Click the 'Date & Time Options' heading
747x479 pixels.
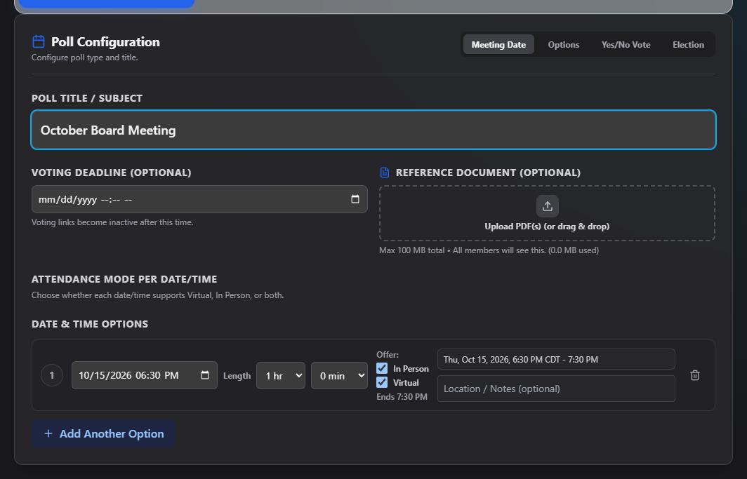pyautogui.click(x=90, y=323)
